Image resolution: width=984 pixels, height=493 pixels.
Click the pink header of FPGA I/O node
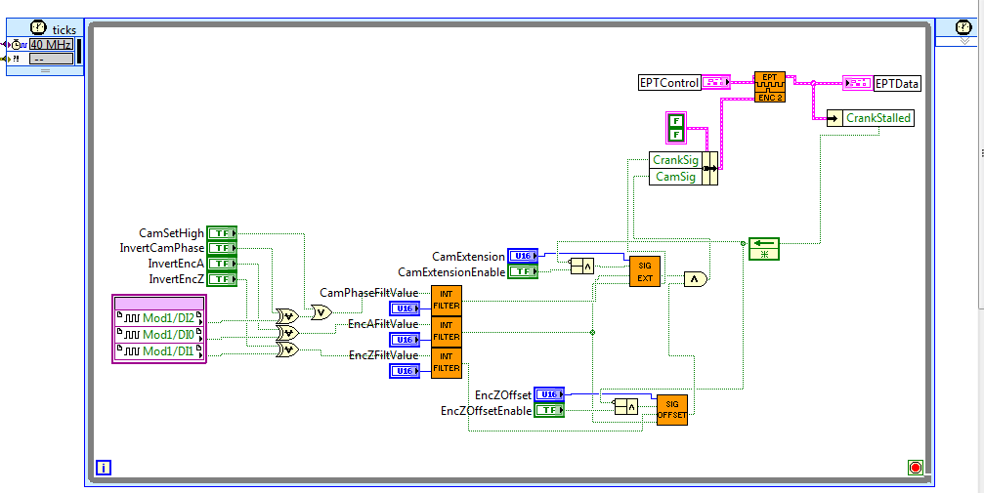coord(159,303)
